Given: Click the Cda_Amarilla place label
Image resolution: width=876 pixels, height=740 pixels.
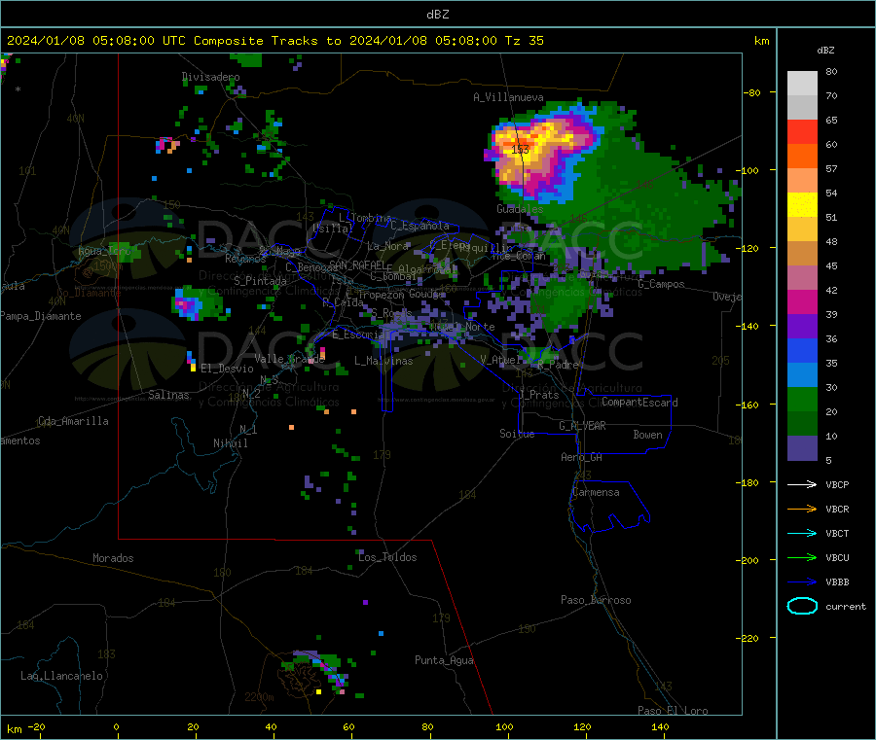Looking at the screenshot, I should (x=73, y=421).
